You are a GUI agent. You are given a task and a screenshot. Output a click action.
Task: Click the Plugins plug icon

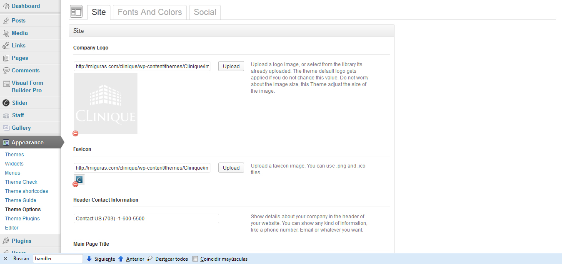pos(6,241)
